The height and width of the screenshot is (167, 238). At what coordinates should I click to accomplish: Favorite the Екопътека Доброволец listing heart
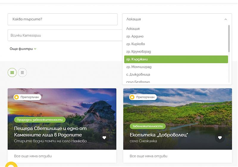pyautogui.click(x=220, y=138)
